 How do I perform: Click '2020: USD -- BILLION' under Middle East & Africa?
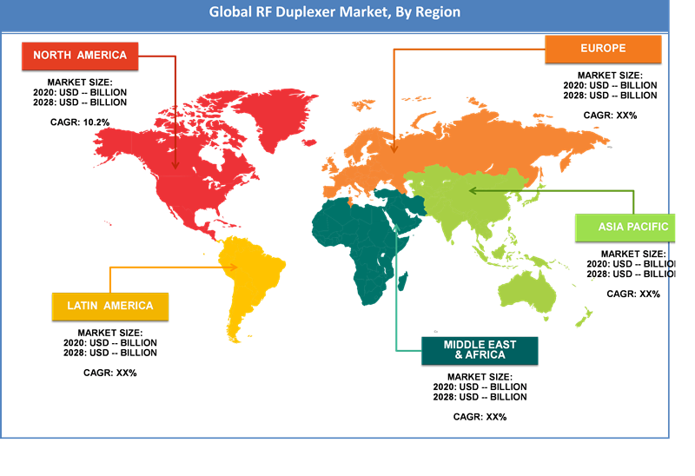[x=480, y=387]
